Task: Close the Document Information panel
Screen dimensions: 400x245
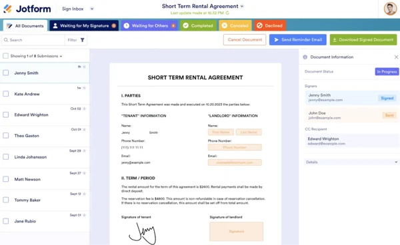Action: tap(396, 57)
